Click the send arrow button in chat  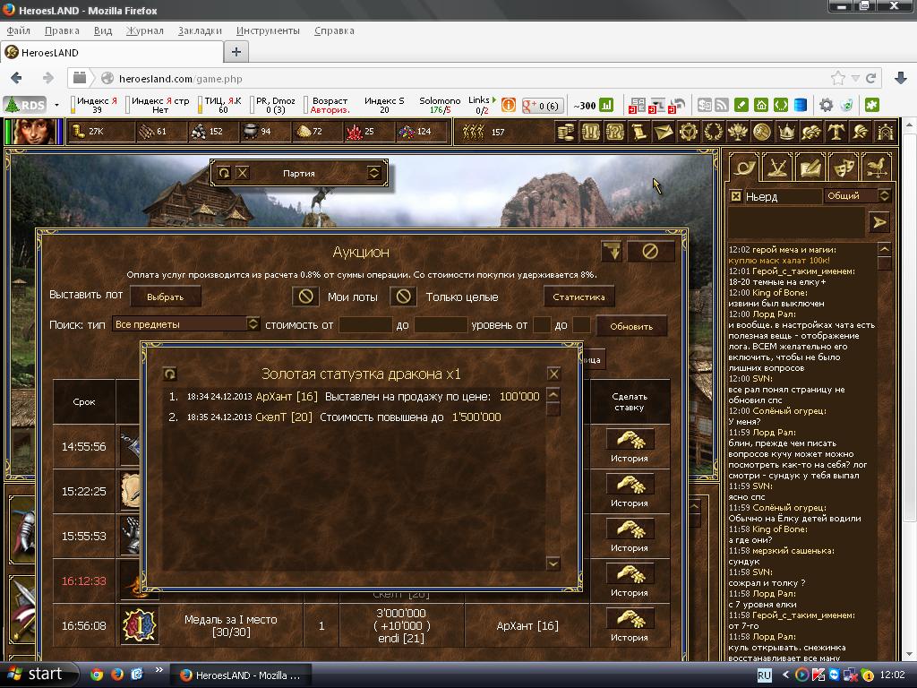click(x=878, y=222)
